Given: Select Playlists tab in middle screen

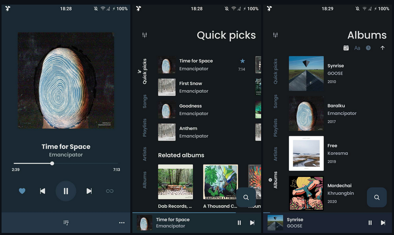Looking at the screenshot, I should pyautogui.click(x=145, y=128).
